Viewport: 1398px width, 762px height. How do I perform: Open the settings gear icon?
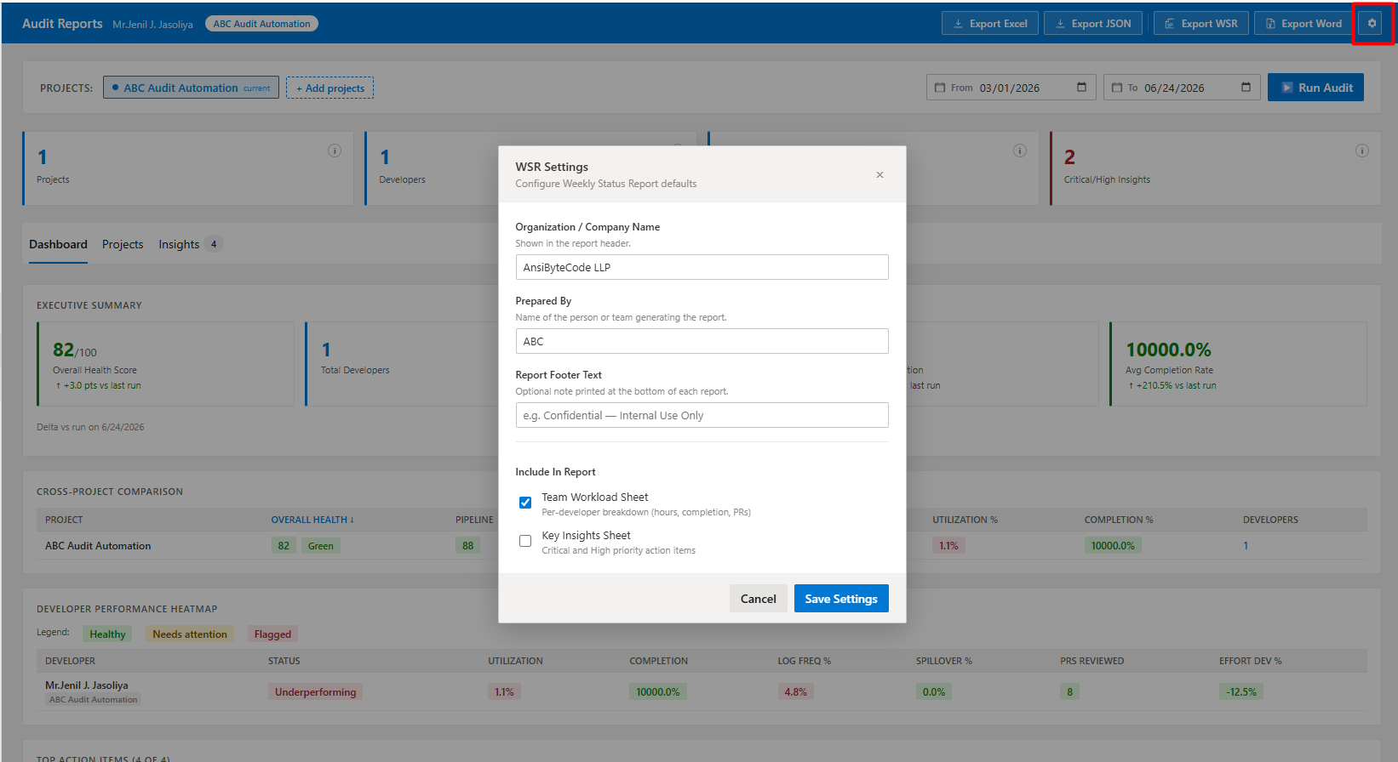click(1372, 24)
